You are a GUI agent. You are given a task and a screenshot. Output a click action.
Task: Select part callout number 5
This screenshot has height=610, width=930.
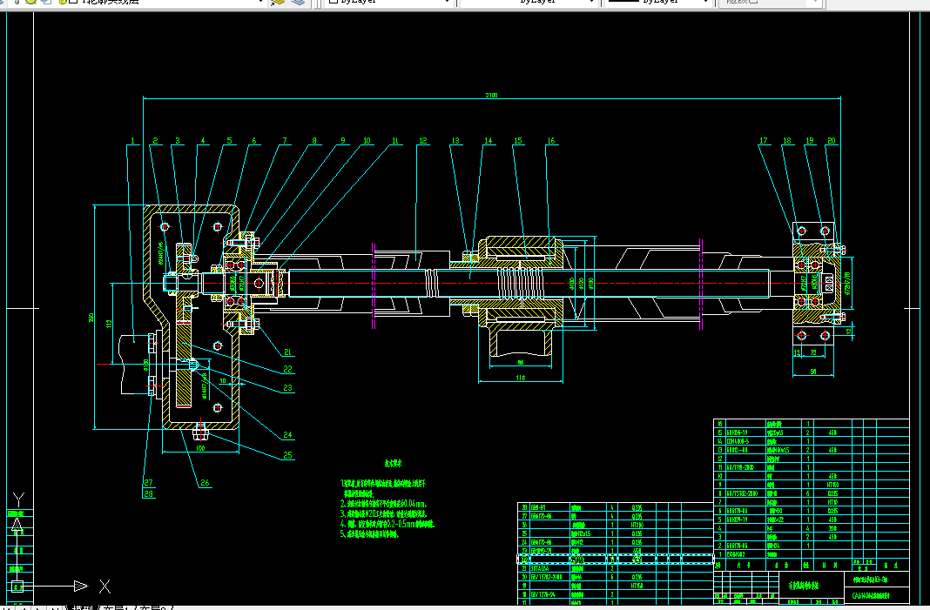coord(229,141)
